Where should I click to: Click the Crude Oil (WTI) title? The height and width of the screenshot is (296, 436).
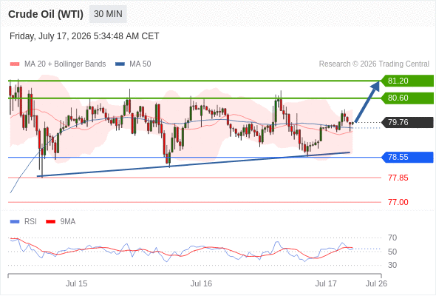pos(46,14)
